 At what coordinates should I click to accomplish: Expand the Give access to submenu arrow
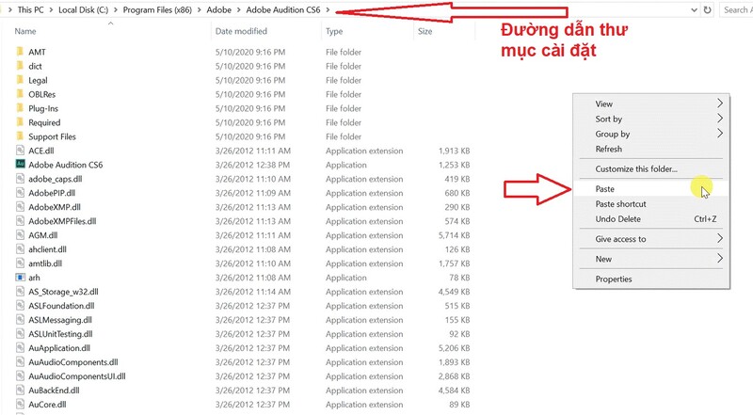(720, 238)
